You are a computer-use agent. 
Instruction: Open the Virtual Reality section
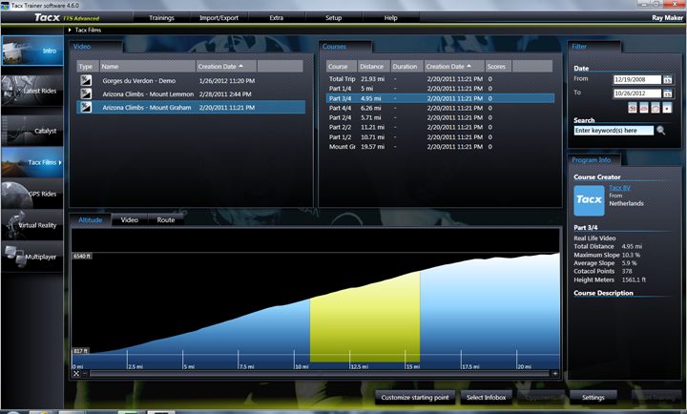(32, 225)
